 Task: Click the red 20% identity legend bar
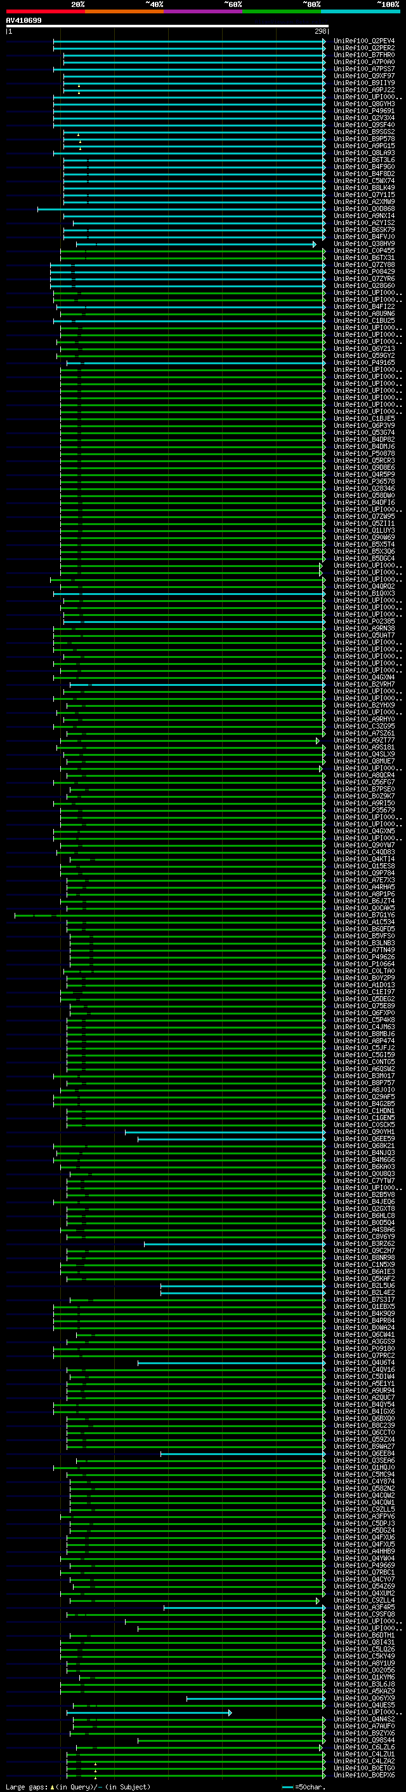pos(45,11)
